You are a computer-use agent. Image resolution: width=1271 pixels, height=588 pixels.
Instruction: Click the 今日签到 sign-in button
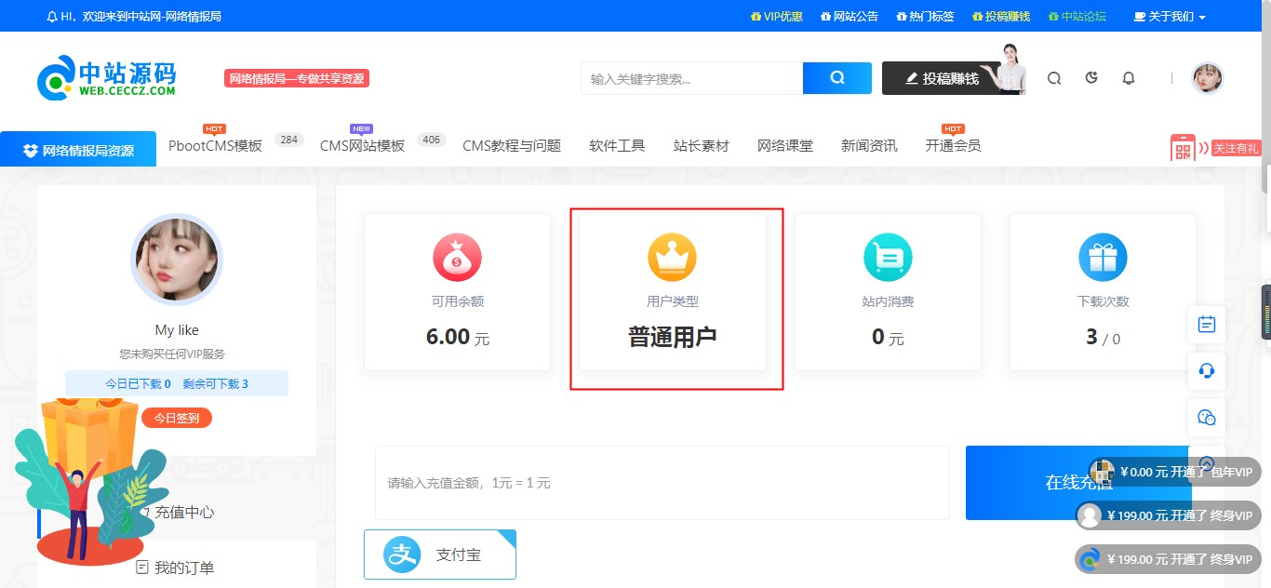(x=177, y=418)
